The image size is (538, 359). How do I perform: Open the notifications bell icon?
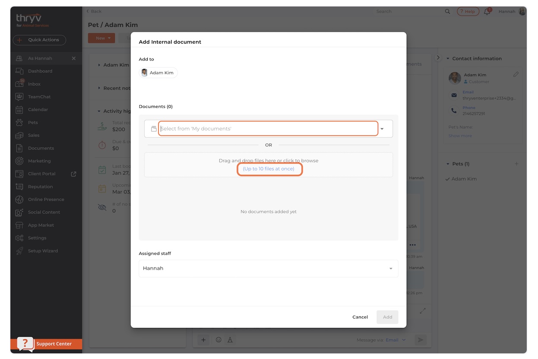[x=487, y=12]
